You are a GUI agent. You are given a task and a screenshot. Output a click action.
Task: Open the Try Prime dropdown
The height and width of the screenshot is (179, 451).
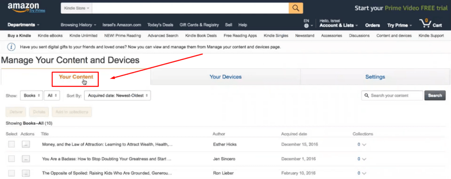(x=399, y=25)
